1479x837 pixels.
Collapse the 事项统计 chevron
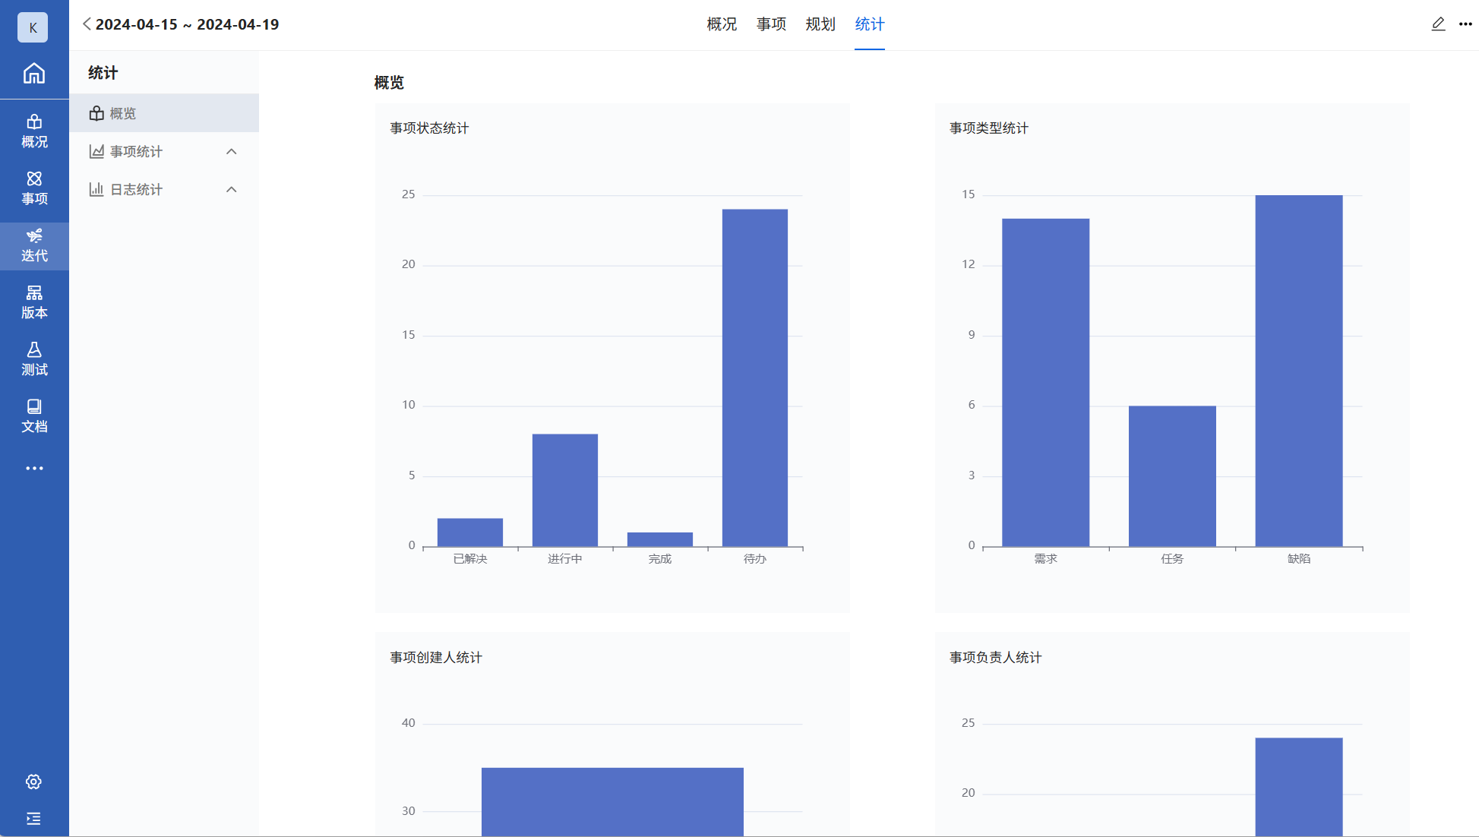tap(232, 152)
